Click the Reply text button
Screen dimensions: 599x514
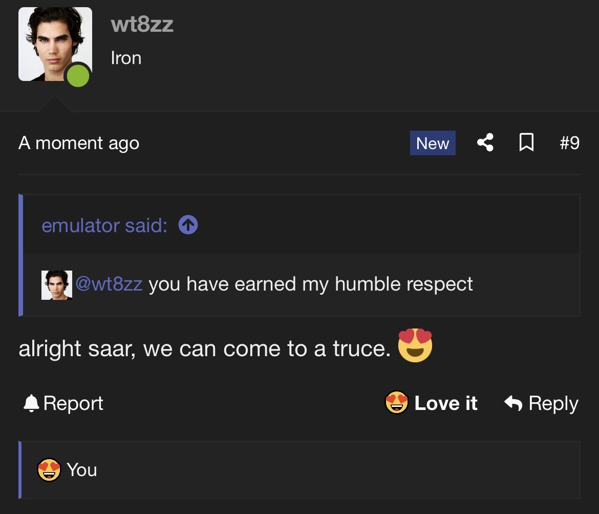click(553, 404)
